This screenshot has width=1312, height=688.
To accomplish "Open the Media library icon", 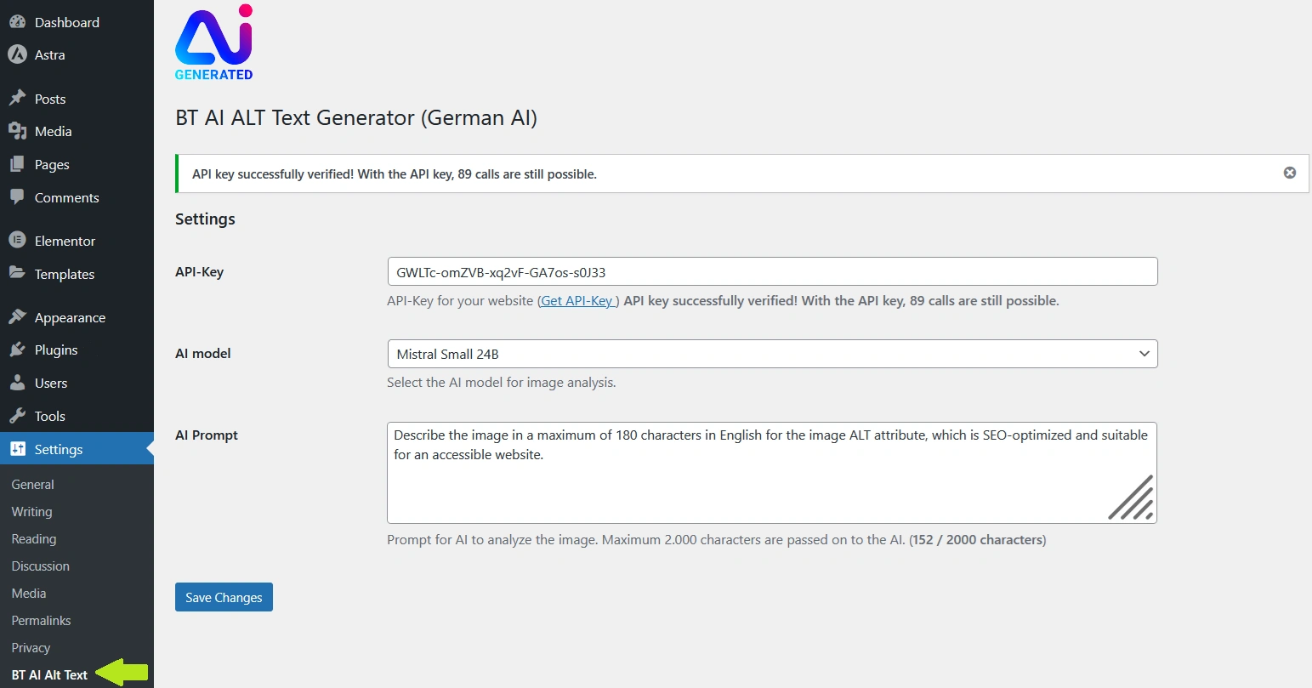I will 18,131.
